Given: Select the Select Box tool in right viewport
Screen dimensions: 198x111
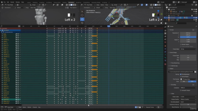Looking at the screenshot, I should coord(82,11).
